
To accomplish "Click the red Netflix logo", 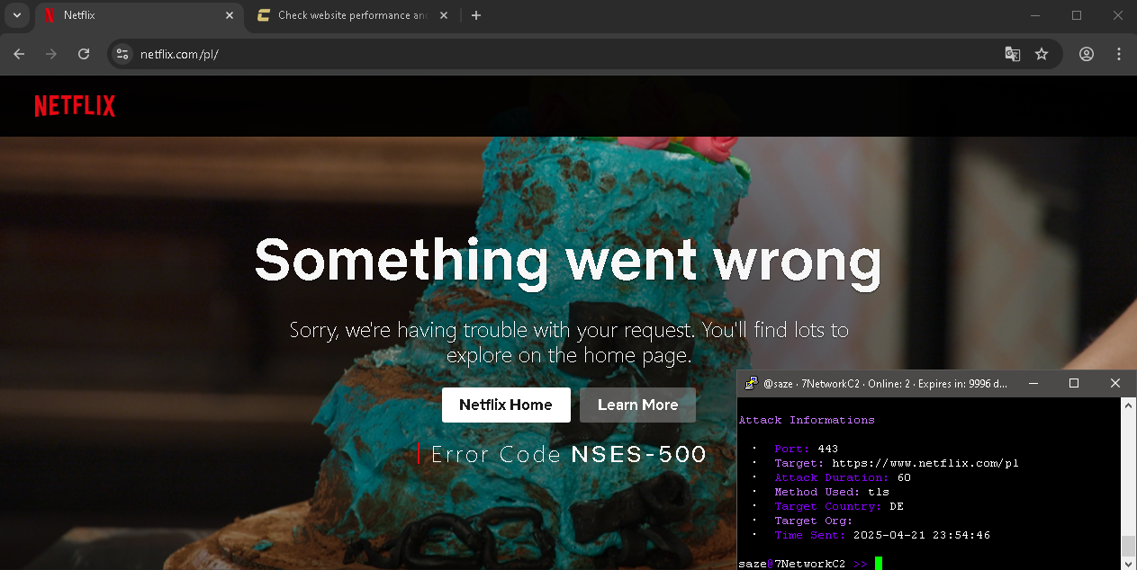I will (75, 106).
